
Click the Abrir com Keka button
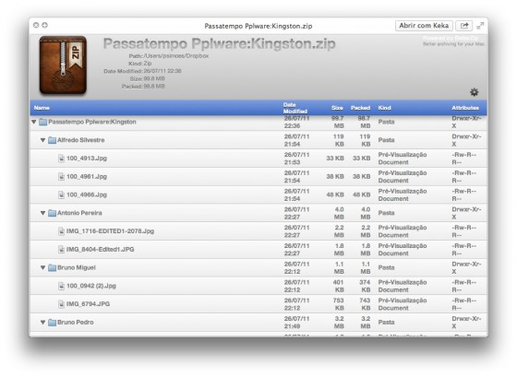click(424, 26)
